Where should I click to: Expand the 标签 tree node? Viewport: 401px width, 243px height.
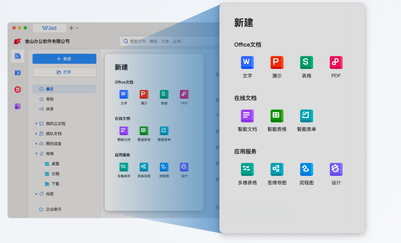tap(36, 194)
